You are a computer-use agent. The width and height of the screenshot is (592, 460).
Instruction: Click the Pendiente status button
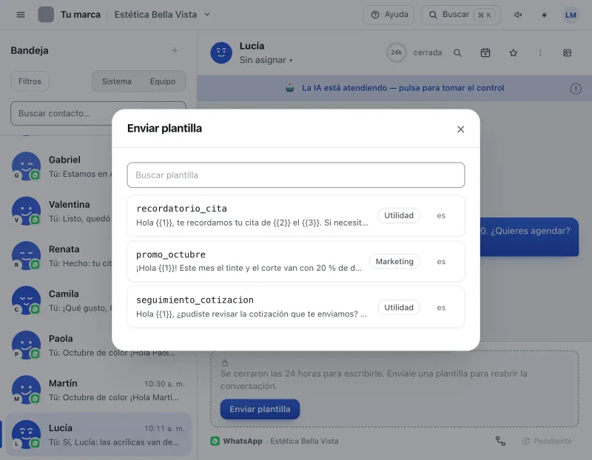pos(547,441)
